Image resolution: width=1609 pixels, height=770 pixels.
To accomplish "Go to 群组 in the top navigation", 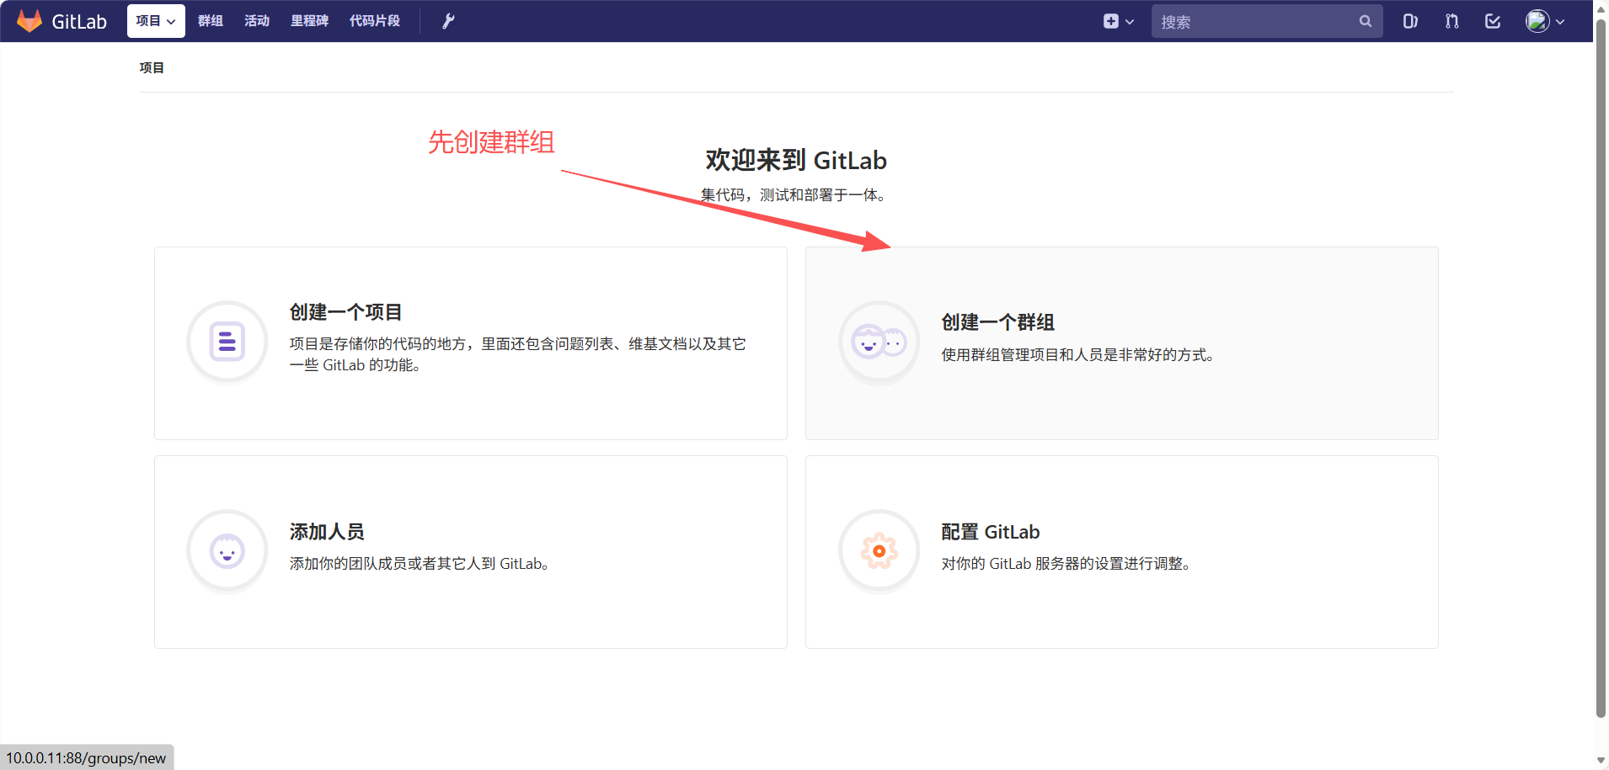I will click(211, 21).
